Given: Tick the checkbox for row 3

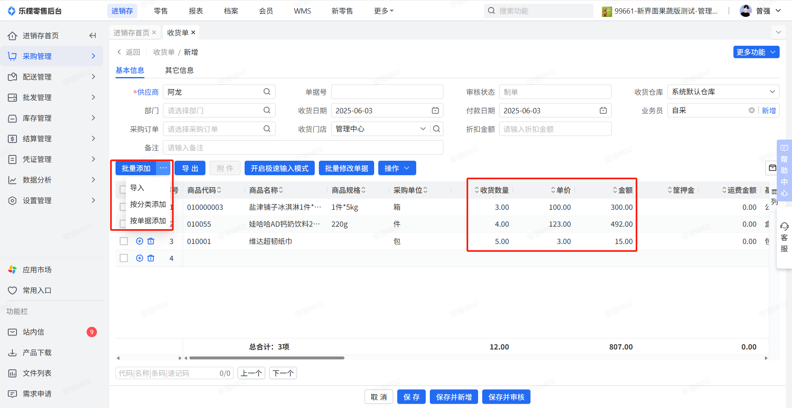Looking at the screenshot, I should coord(124,241).
